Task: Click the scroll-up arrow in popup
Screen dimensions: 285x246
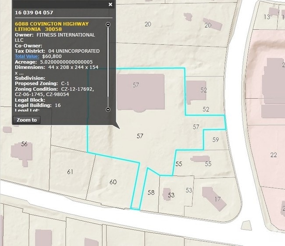Action: click(108, 24)
